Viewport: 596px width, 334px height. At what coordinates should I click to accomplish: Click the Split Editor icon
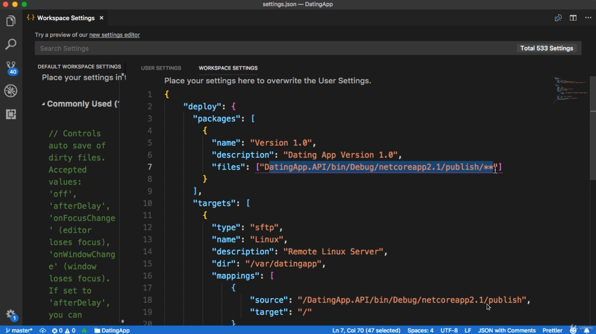[573, 18]
